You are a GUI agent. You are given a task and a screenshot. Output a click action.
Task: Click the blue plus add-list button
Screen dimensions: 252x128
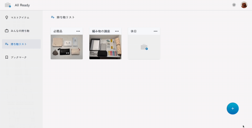click(233, 108)
